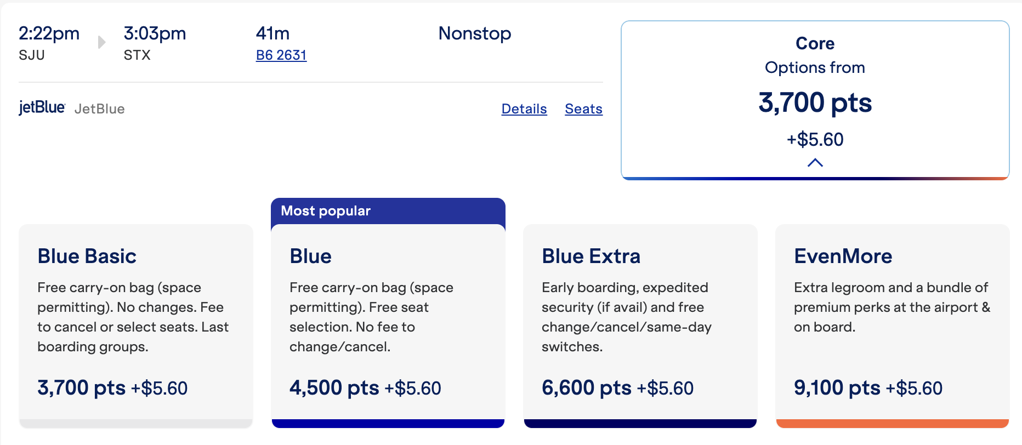The image size is (1022, 445).
Task: Click the arrival time 3:03pm
Action: (x=155, y=33)
